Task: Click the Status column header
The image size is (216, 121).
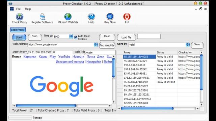Action: click(167, 52)
